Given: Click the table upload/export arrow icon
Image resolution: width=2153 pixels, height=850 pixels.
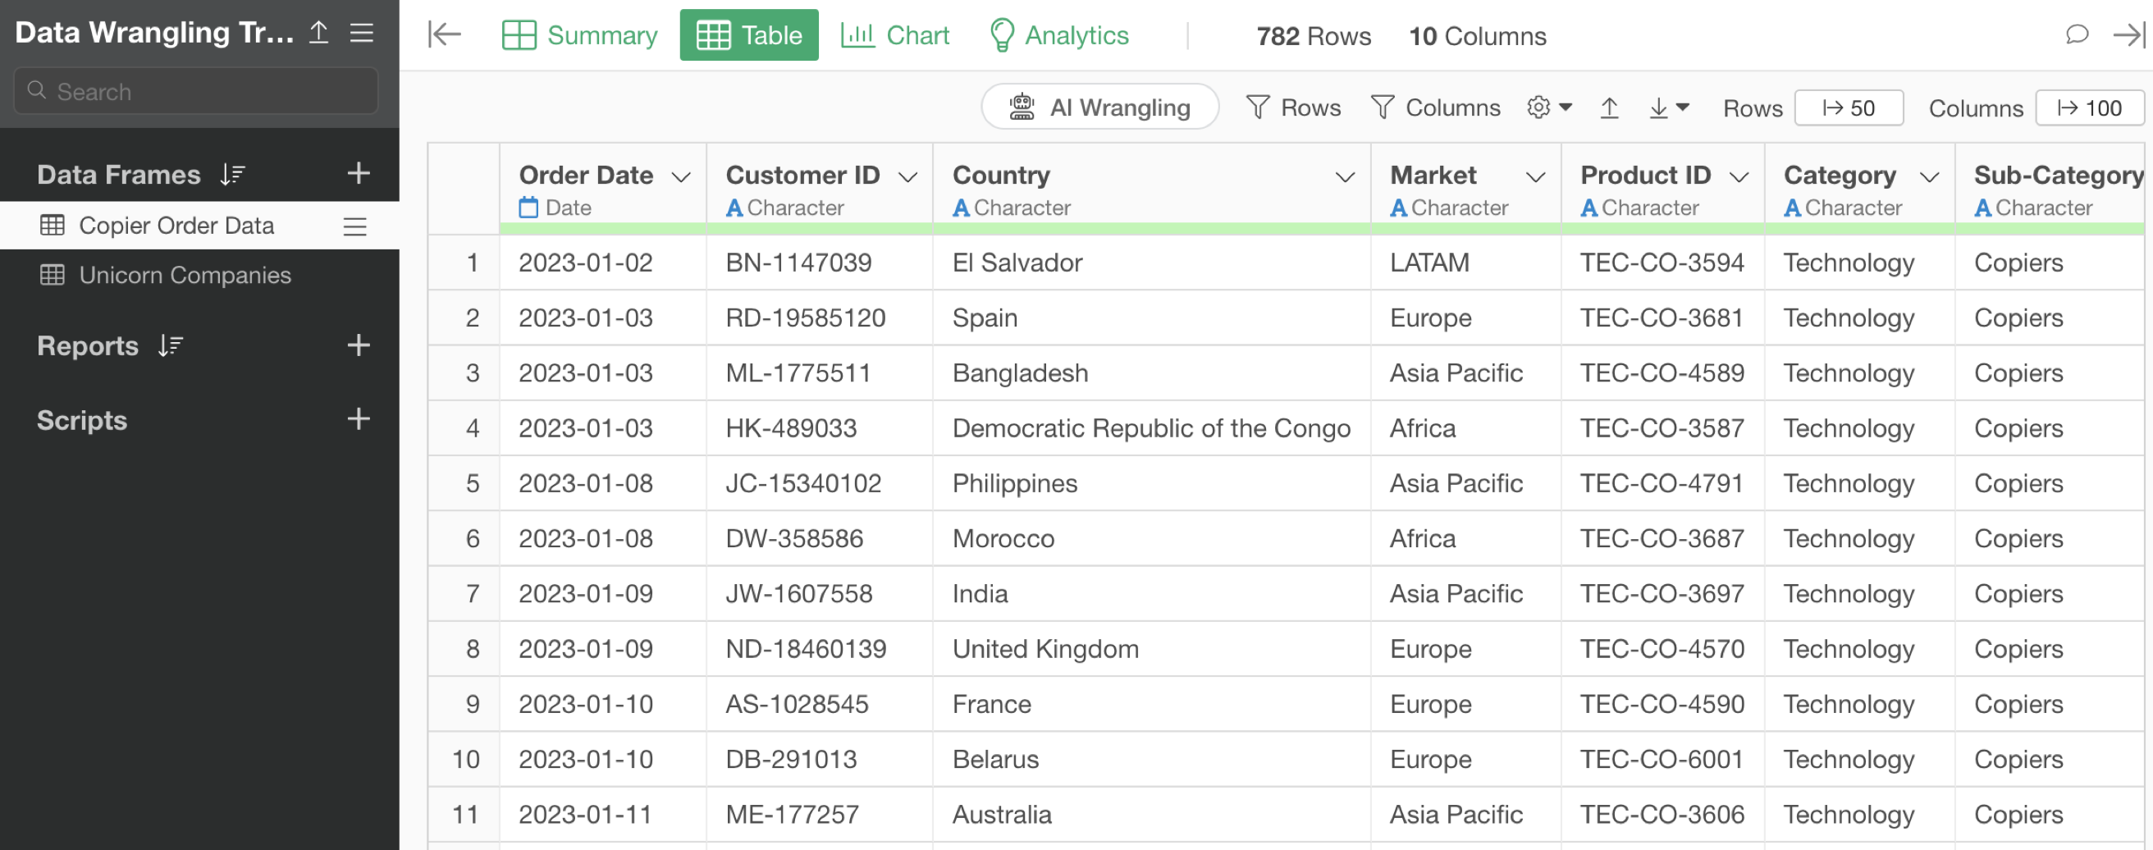Looking at the screenshot, I should [1609, 107].
